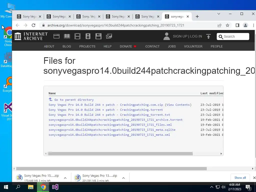This screenshot has height=192, width=256.
Task: Open the Images icon in Archive header
Action: 109,36
